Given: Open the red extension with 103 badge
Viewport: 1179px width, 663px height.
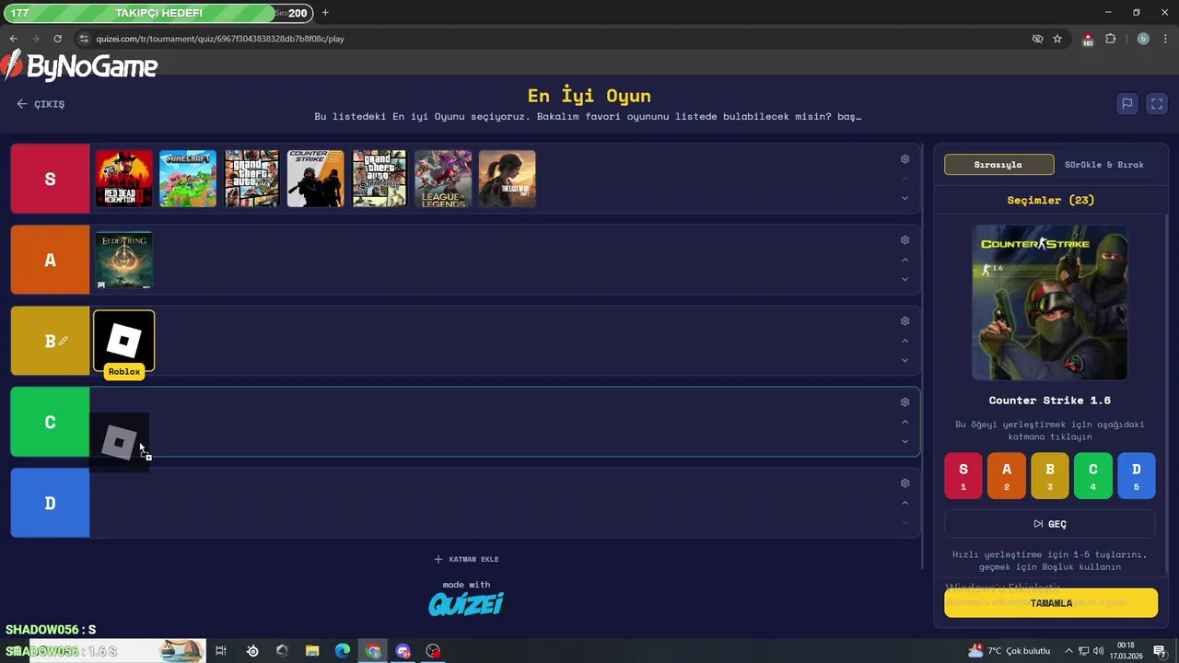Looking at the screenshot, I should click(x=1088, y=39).
